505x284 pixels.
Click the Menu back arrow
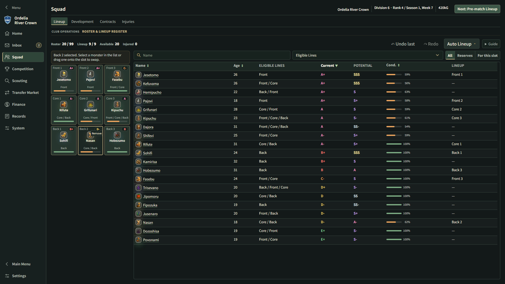pyautogui.click(x=7, y=8)
